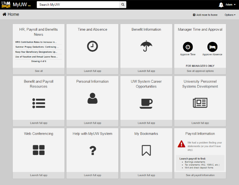Click the Benefit and Payroll Resources list icon
The width and height of the screenshot is (239, 185).
tap(39, 103)
